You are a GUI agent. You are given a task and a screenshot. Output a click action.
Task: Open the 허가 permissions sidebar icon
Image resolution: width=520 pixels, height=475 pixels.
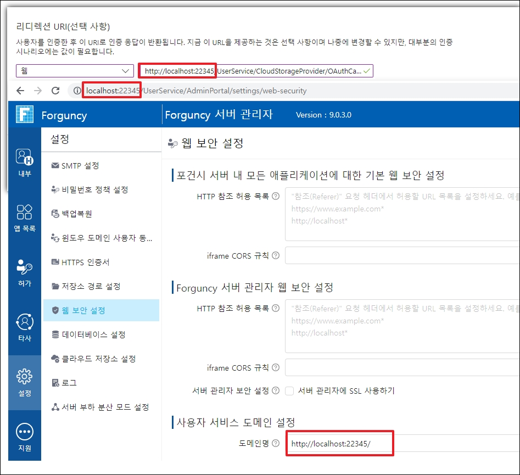25,272
